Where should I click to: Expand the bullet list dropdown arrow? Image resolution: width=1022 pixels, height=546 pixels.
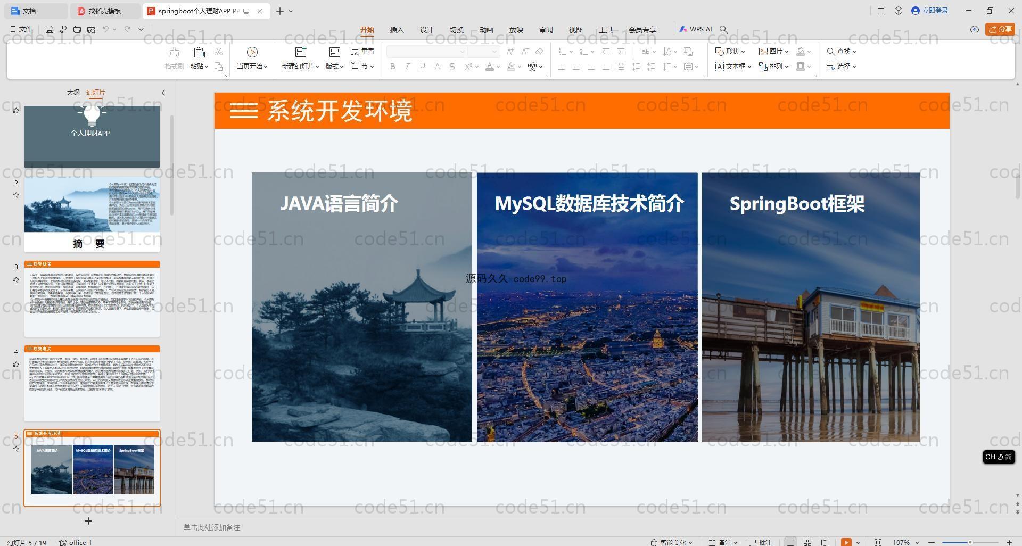[x=571, y=52]
